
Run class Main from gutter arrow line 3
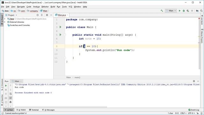pyautogui.click(x=60, y=27)
